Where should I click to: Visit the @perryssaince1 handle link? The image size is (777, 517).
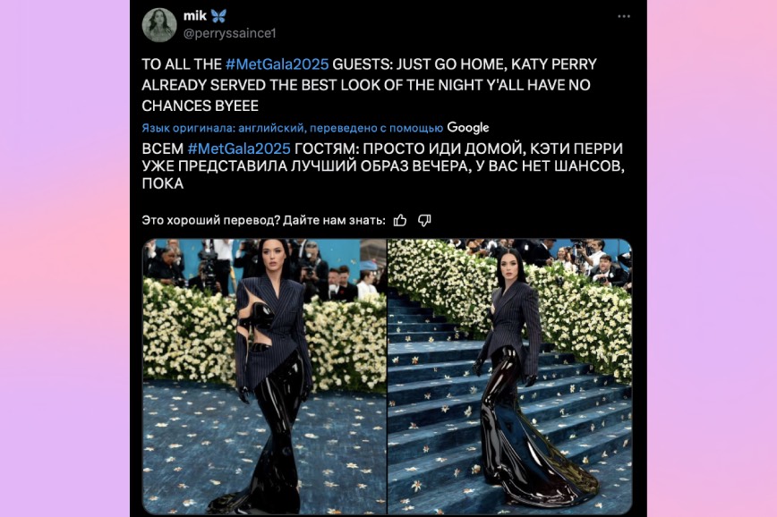230,33
